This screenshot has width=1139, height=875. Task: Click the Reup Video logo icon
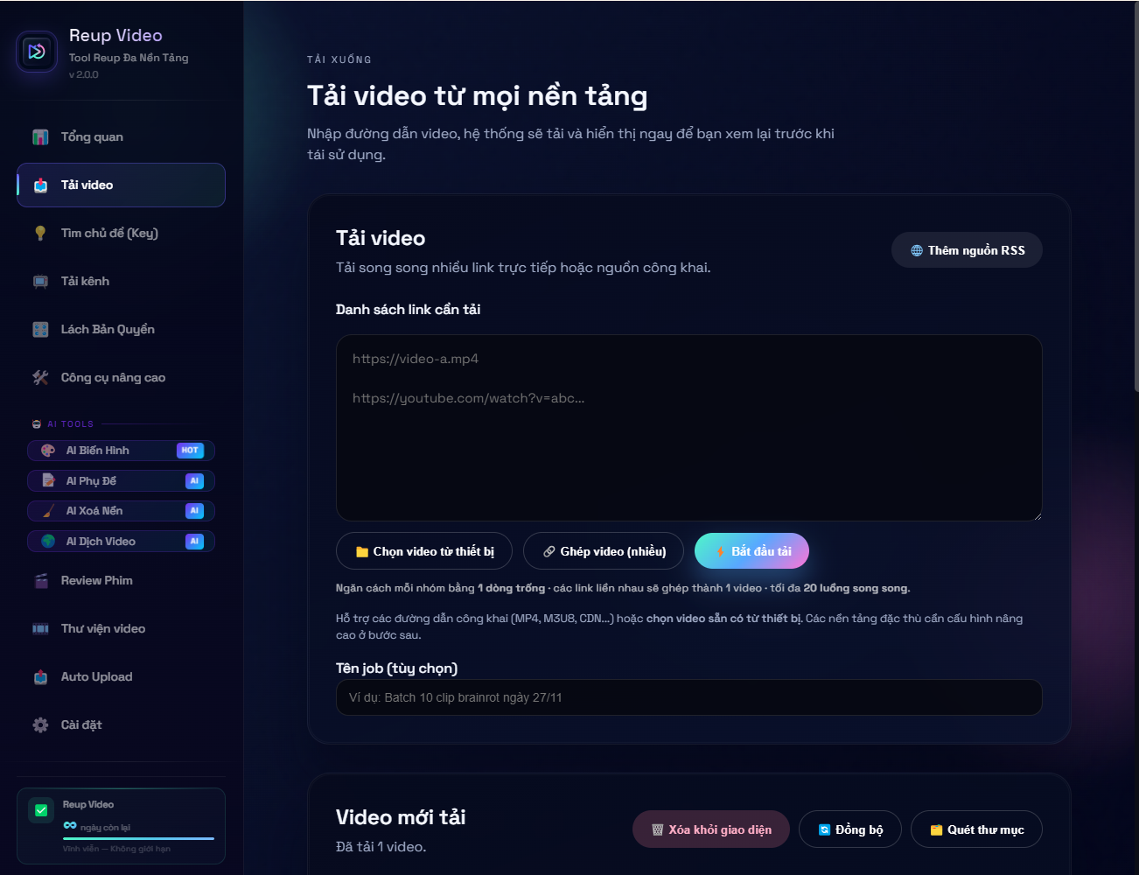[37, 52]
